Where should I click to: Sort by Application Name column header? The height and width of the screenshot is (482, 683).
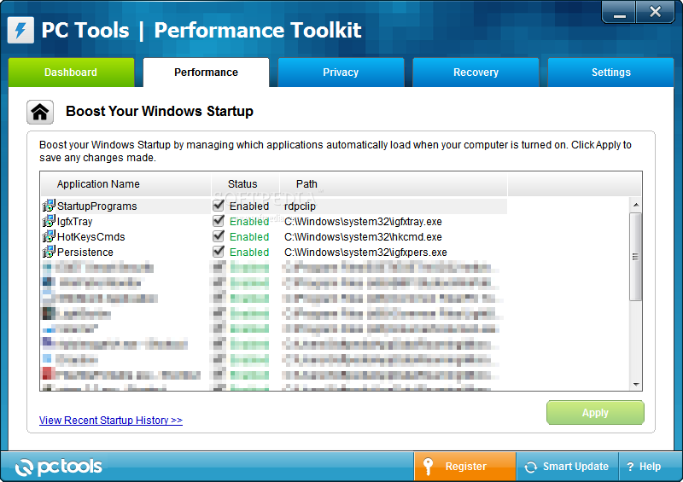click(126, 183)
